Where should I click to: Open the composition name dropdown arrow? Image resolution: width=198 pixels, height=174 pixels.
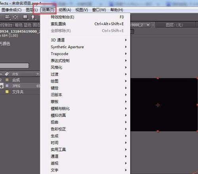coord(148,25)
